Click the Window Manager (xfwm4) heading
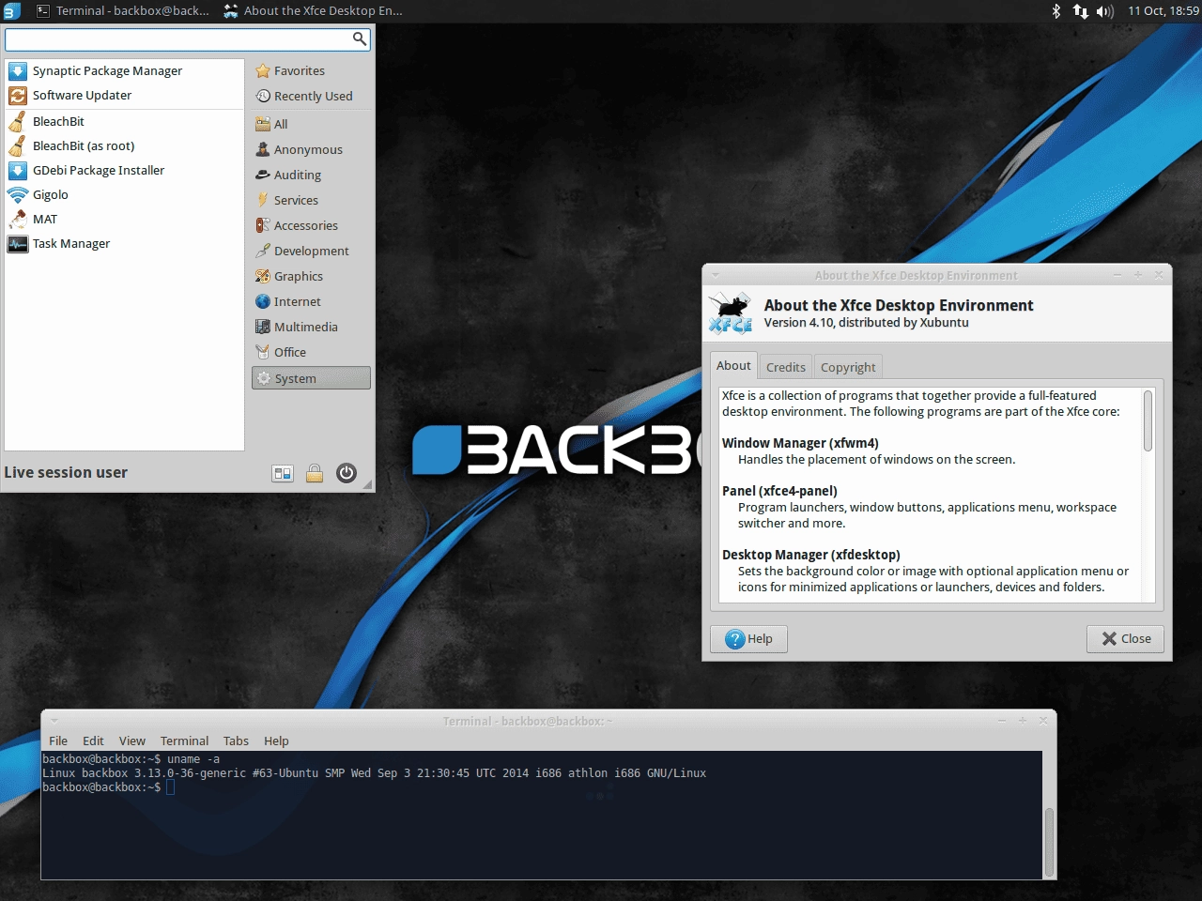1202x901 pixels. [800, 443]
